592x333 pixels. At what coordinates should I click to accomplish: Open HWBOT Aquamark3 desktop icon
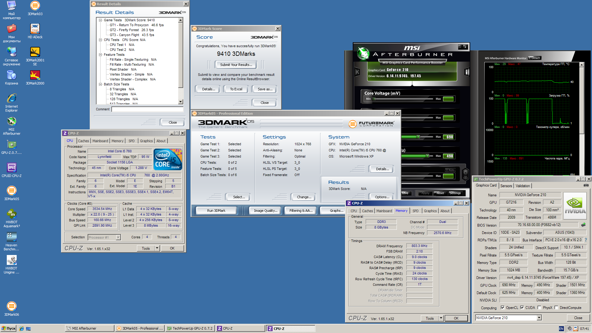tap(11, 219)
